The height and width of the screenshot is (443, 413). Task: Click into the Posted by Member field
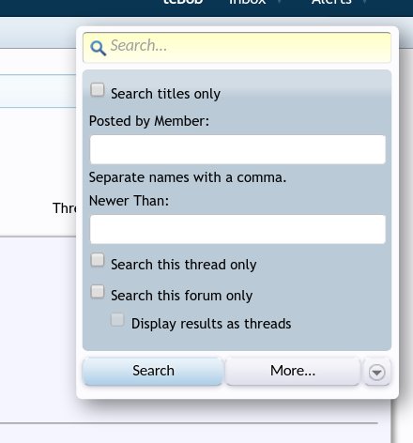tap(237, 149)
